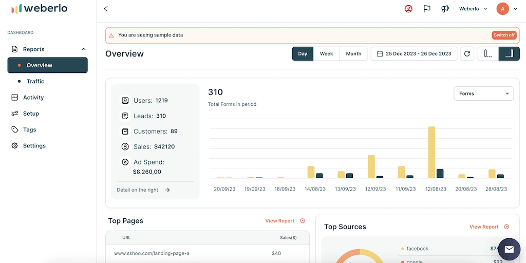
Task: Select the Month interval option
Action: 353,54
